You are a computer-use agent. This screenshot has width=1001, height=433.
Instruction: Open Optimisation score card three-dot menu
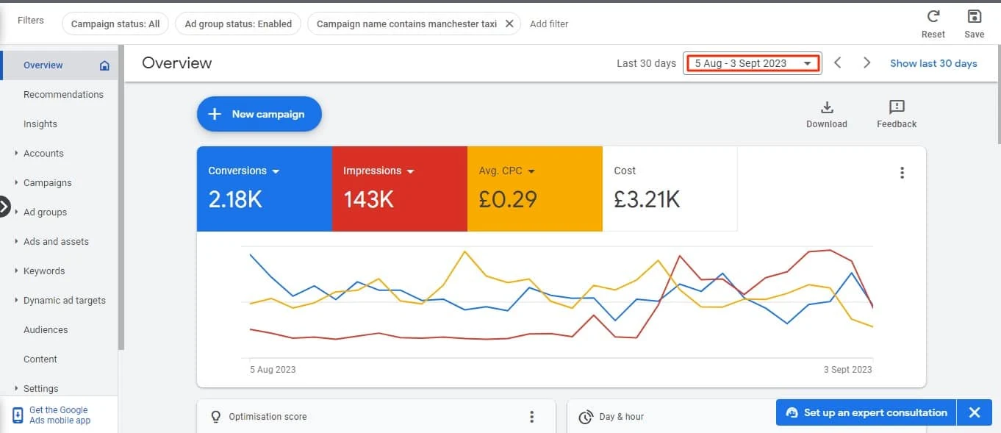532,417
